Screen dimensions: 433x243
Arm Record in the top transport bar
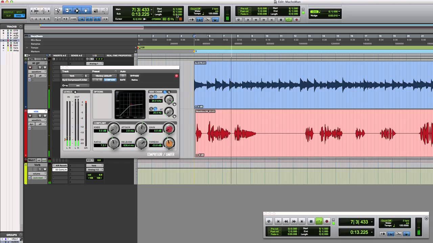point(297,20)
